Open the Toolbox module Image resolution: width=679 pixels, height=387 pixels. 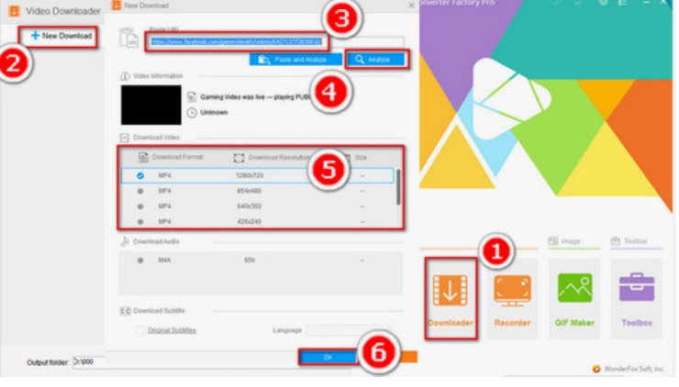pos(637,299)
